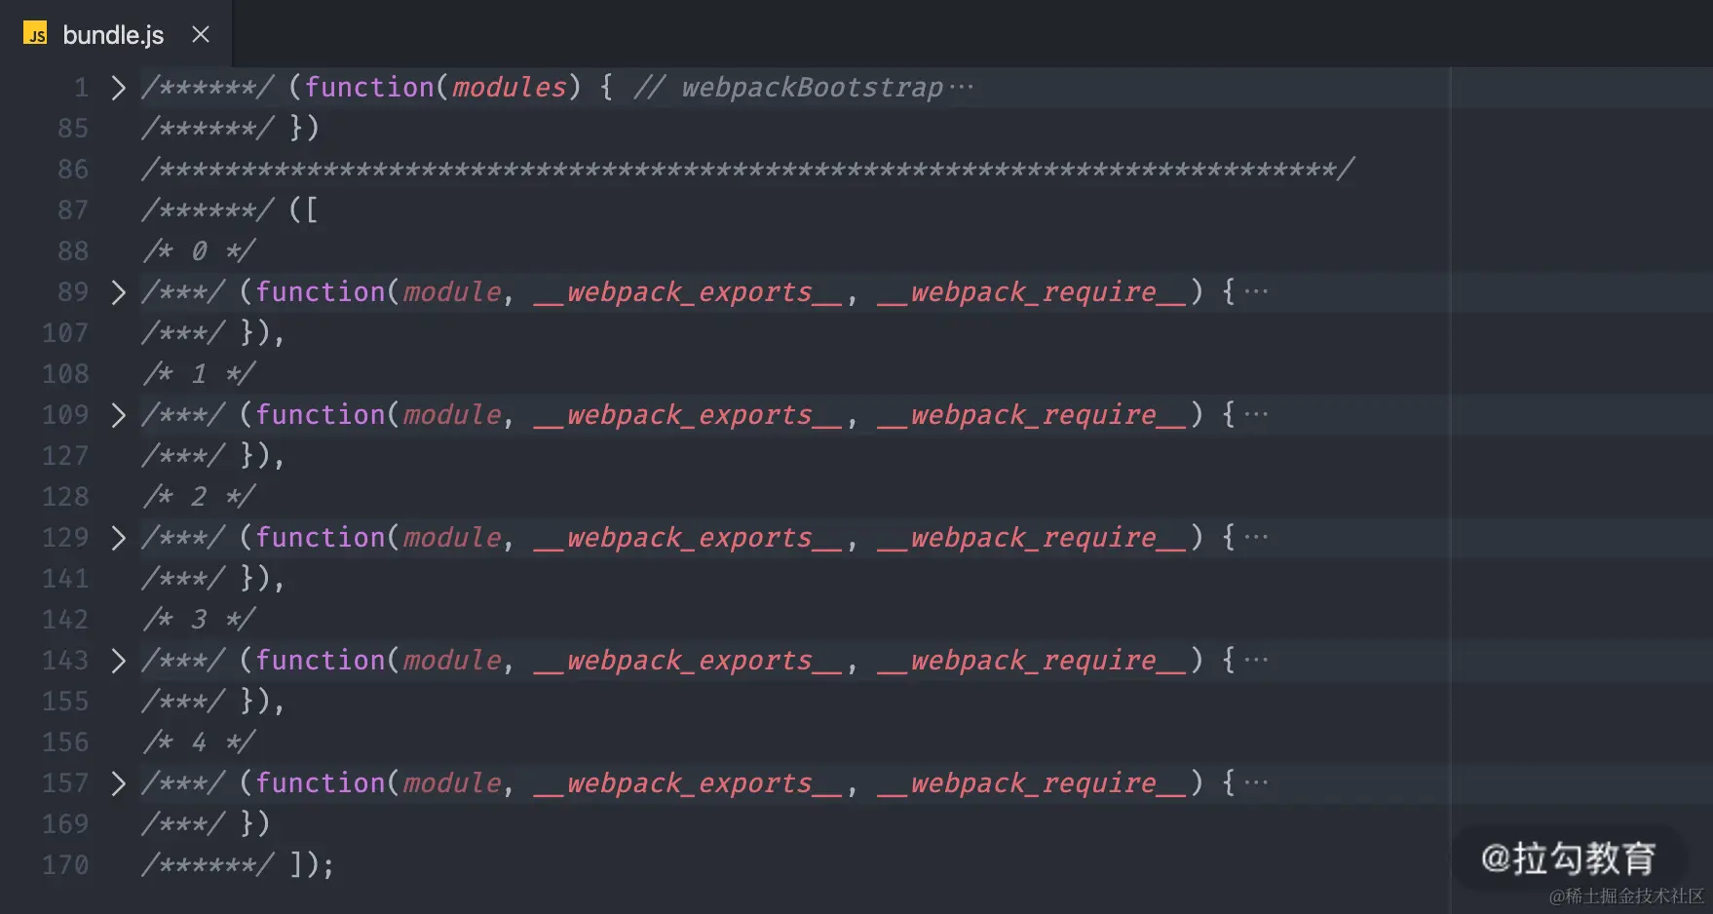
Task: Click line number 142 in the gutter
Action: click(x=65, y=620)
